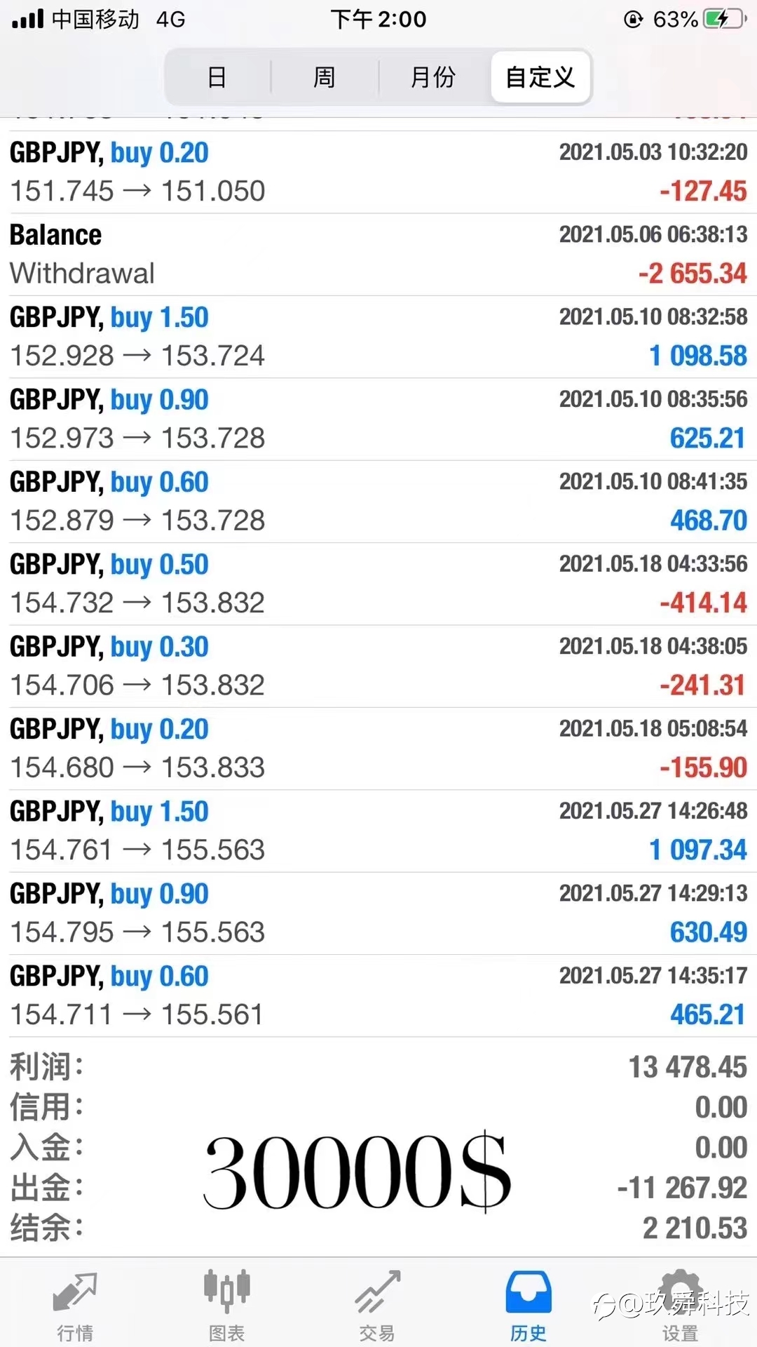Open the Balance Withdrawal -2 655.34 entry
The width and height of the screenshot is (757, 1347).
(378, 255)
